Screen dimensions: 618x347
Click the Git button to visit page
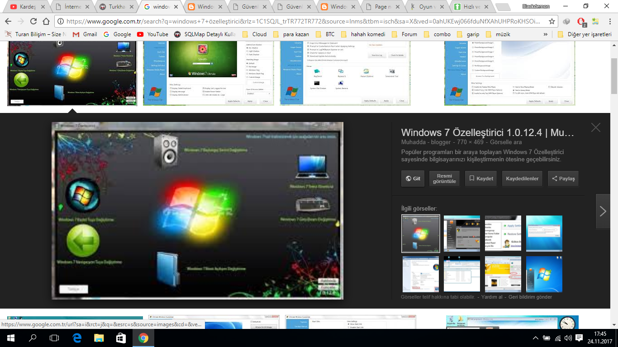click(x=413, y=178)
